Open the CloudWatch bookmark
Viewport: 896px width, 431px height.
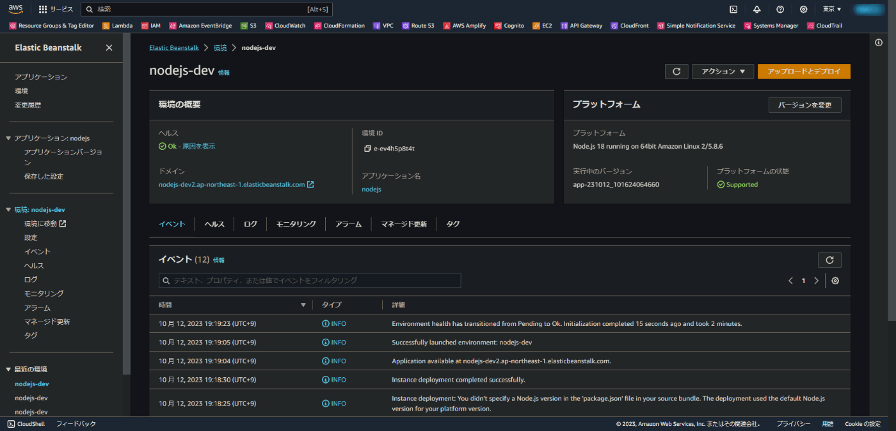[x=285, y=26]
